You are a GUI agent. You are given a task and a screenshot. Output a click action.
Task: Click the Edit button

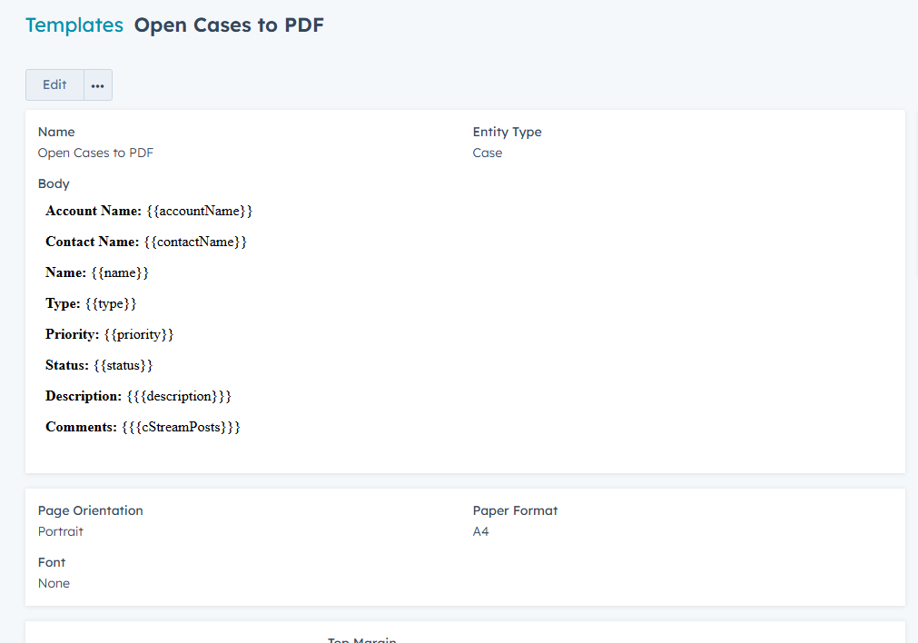tap(54, 84)
